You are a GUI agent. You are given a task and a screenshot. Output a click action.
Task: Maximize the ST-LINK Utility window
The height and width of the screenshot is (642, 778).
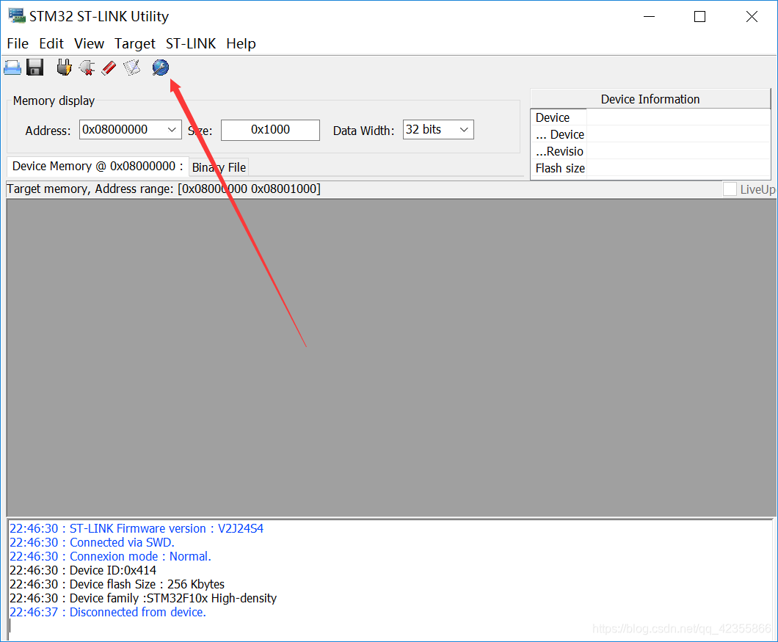click(x=699, y=16)
